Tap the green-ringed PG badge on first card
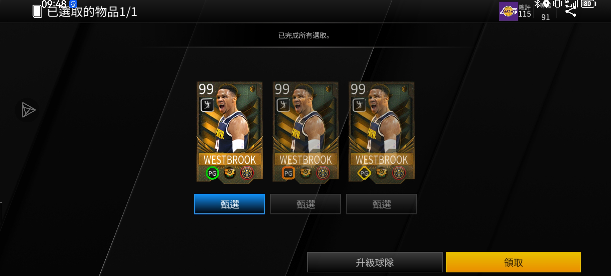The width and height of the screenshot is (611, 276). [x=212, y=173]
